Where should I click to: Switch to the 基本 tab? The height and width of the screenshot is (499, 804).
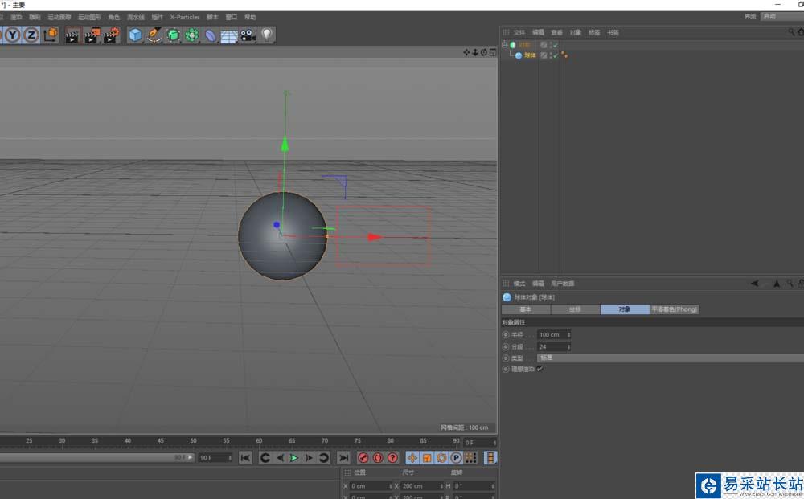click(x=526, y=309)
